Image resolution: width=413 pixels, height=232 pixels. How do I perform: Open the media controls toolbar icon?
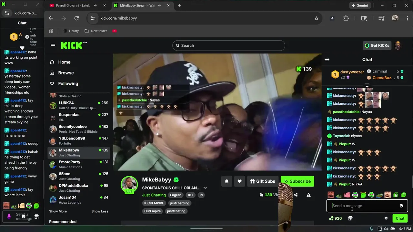point(382,18)
